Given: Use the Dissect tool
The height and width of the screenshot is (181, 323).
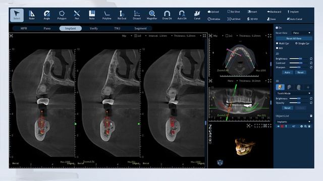Looking at the screenshot, I should tap(137, 15).
